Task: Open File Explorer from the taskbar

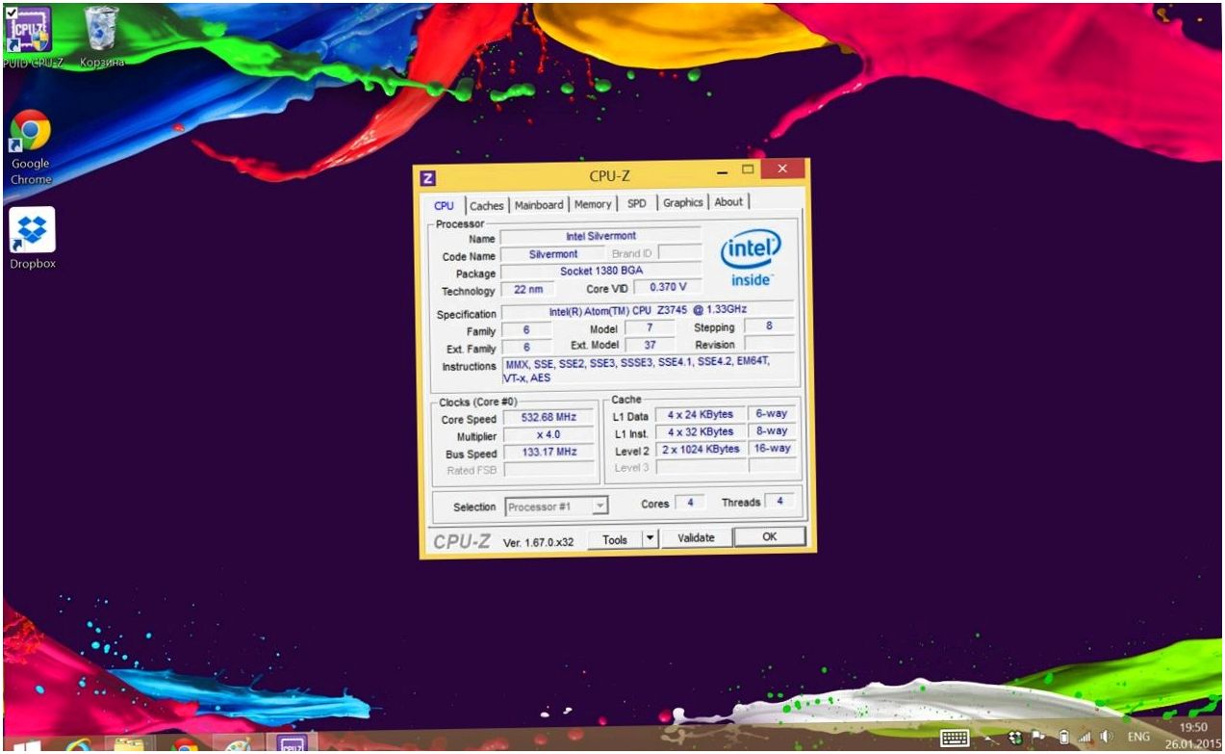Action: [x=130, y=745]
